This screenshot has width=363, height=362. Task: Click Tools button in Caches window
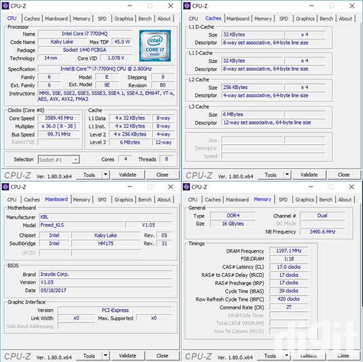coord(271,175)
